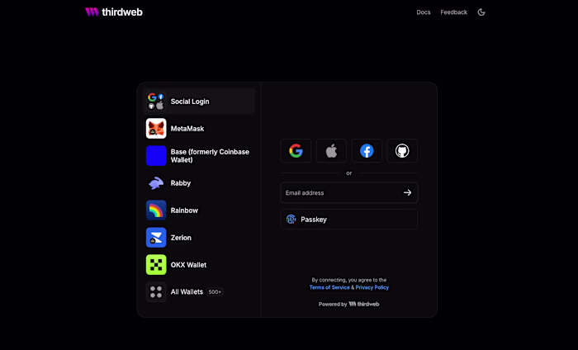
Task: Click the blue Base wallet icon
Action: click(x=156, y=156)
